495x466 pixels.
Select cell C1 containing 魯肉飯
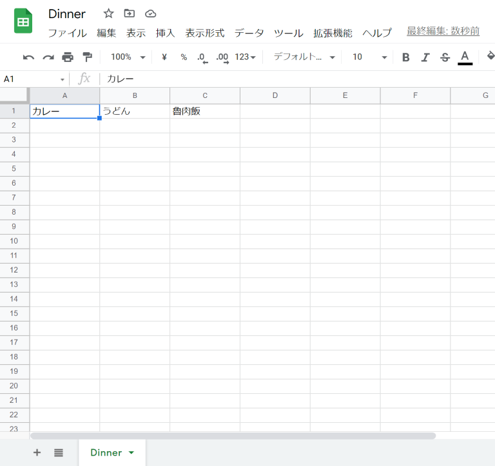coord(204,111)
